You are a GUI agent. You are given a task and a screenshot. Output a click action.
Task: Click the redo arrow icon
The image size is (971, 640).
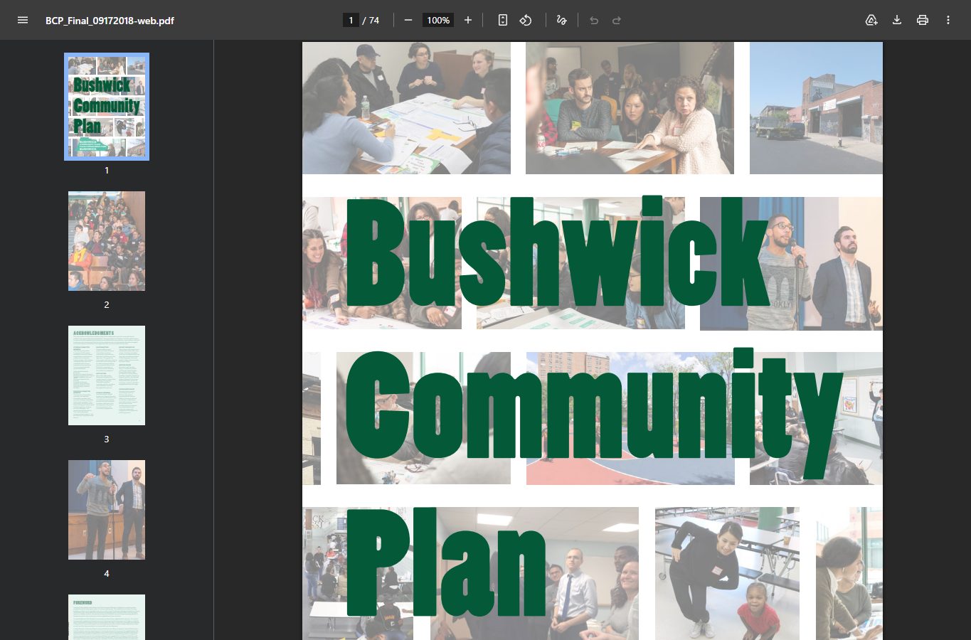(617, 20)
